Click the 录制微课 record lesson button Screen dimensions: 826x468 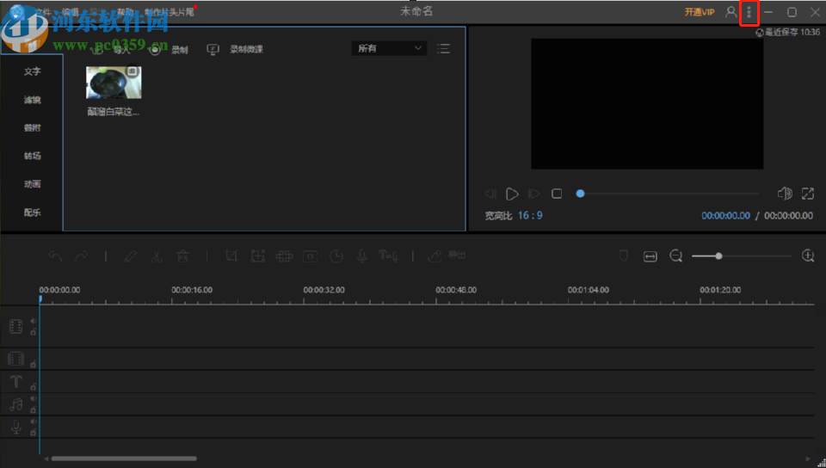coord(236,50)
